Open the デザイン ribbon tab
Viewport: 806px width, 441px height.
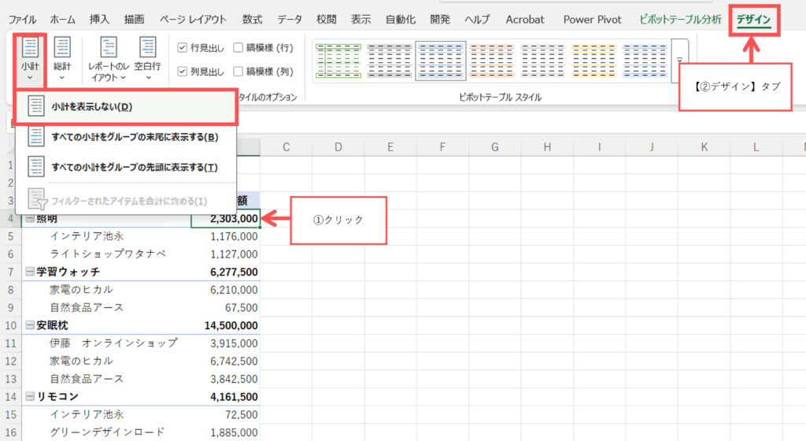pyautogui.click(x=753, y=19)
